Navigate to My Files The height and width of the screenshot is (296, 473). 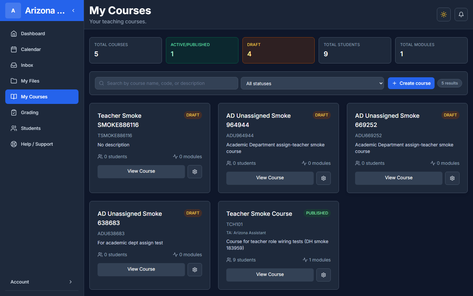[42, 81]
